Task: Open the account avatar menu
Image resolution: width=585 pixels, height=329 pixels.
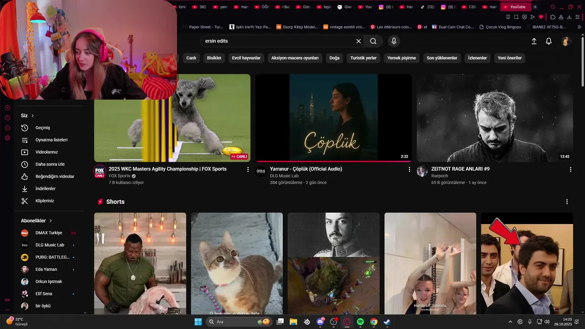Action: [x=566, y=41]
